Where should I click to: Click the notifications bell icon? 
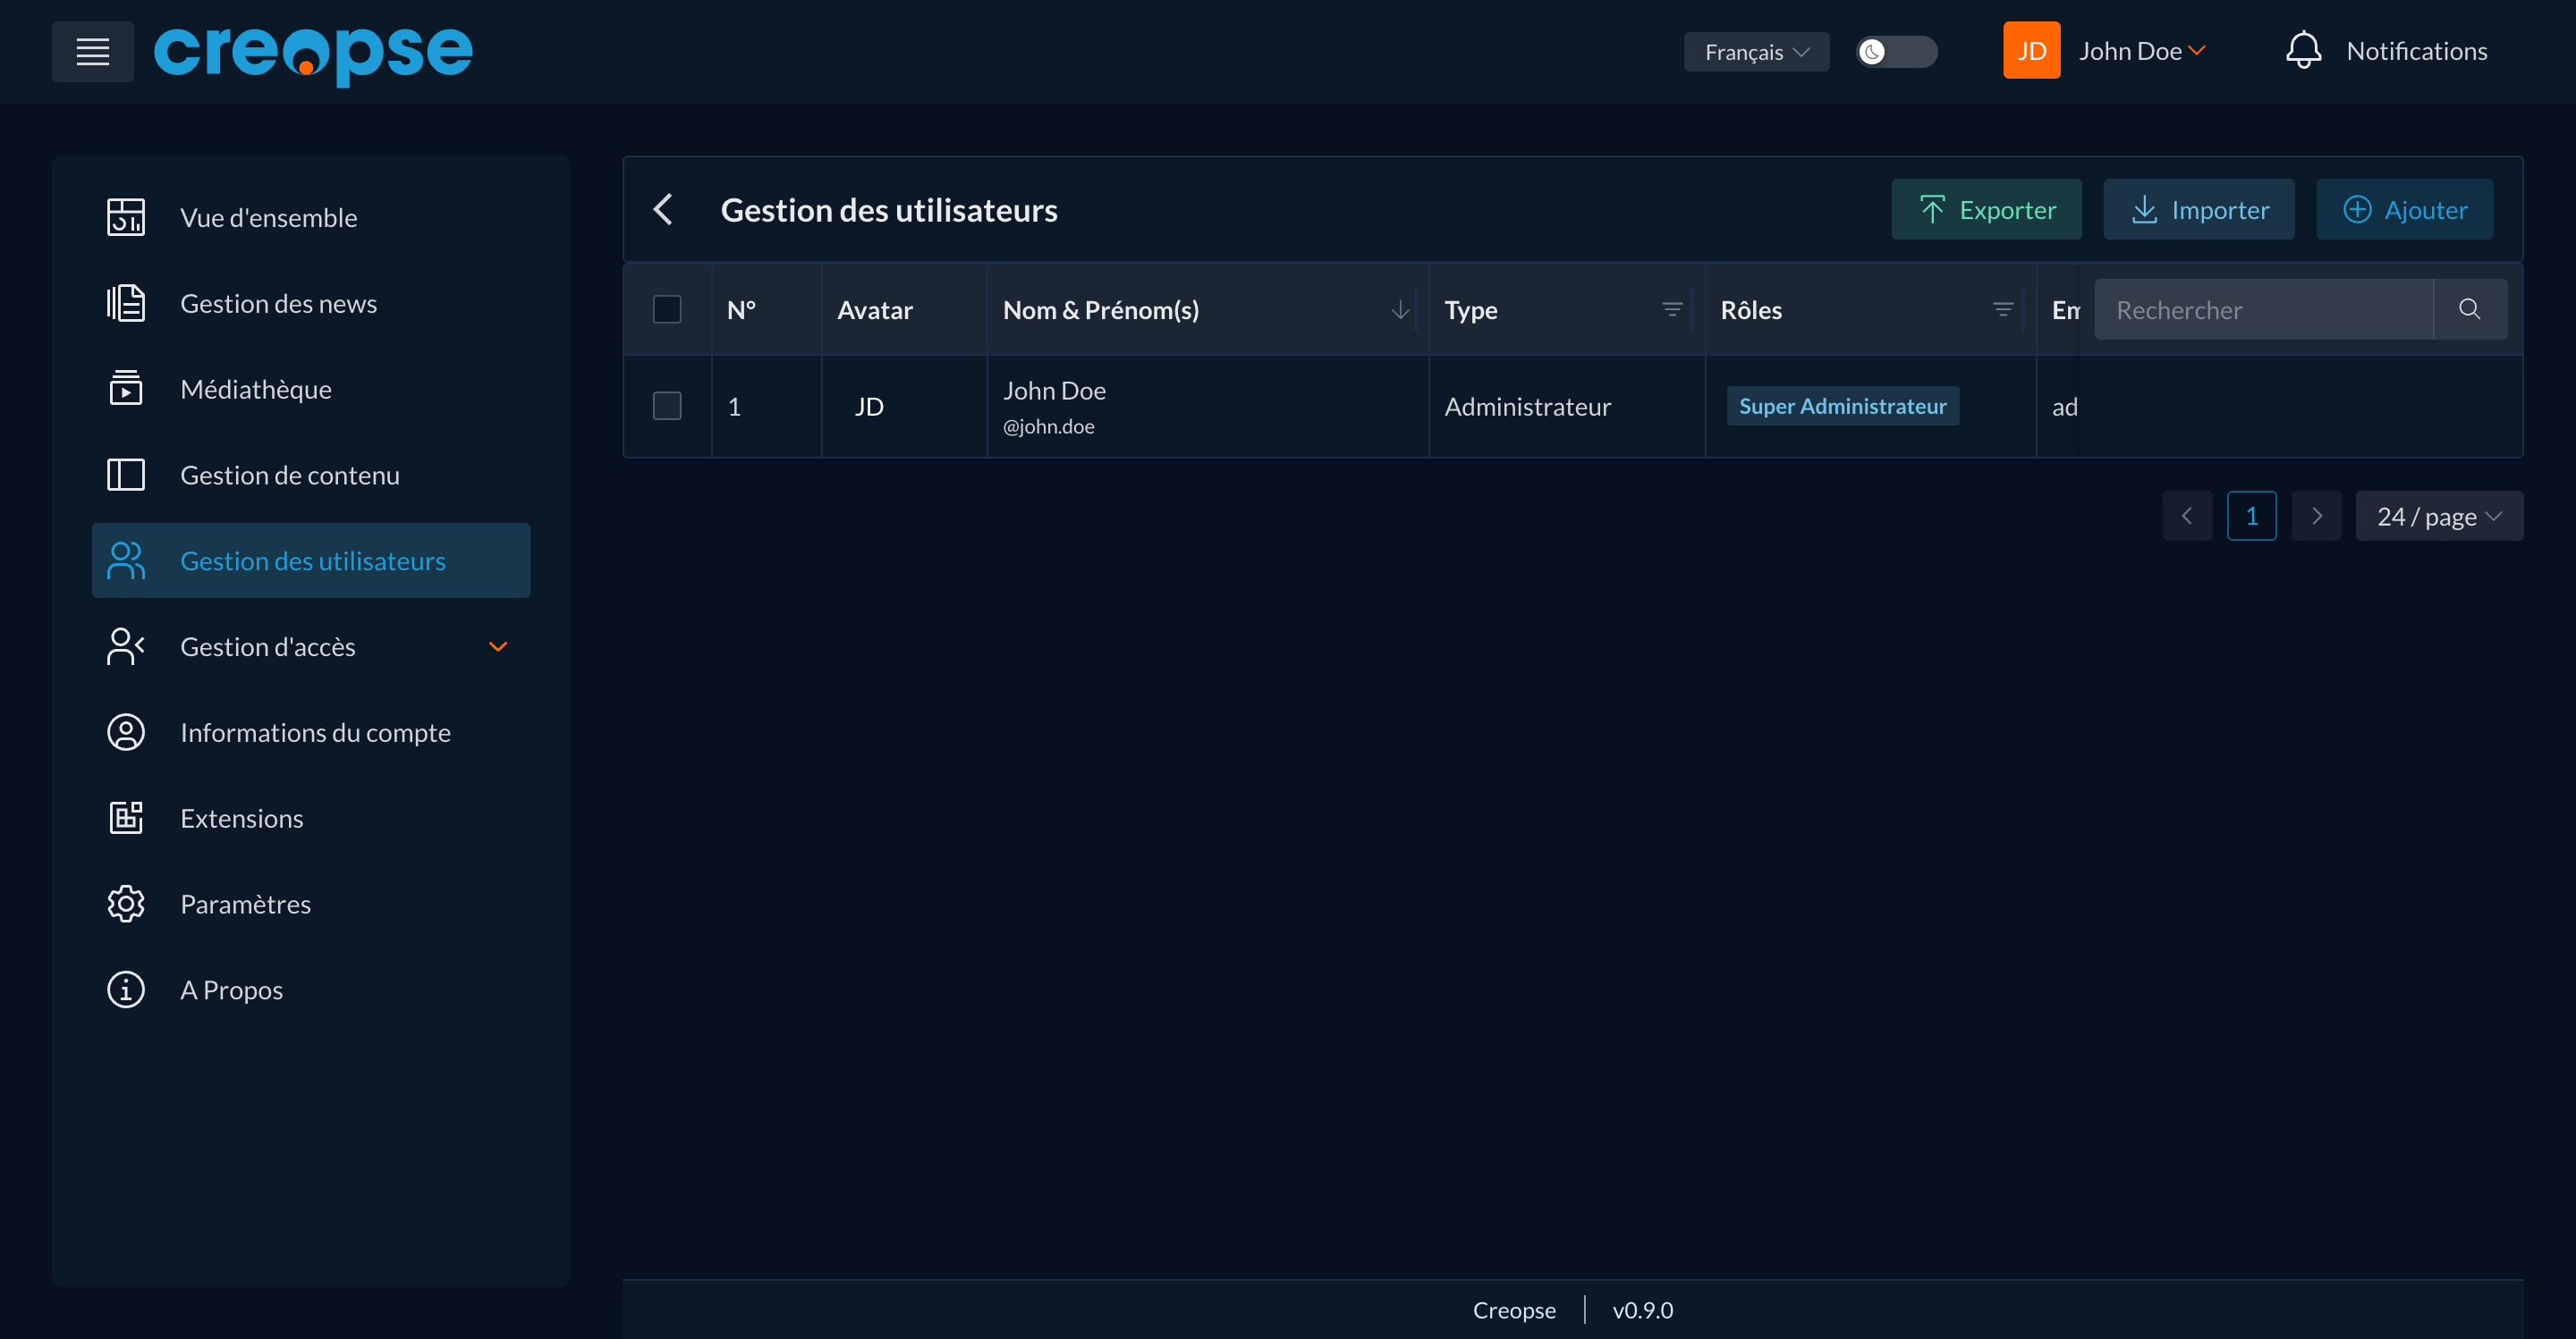[x=2303, y=50]
